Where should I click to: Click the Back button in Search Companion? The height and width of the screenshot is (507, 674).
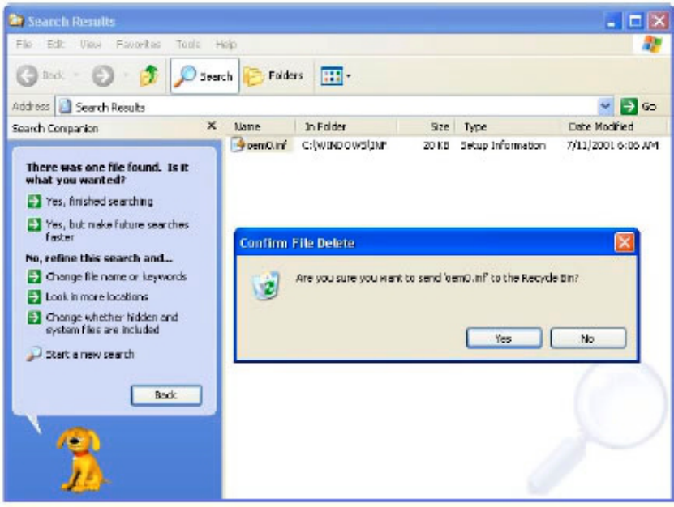166,395
